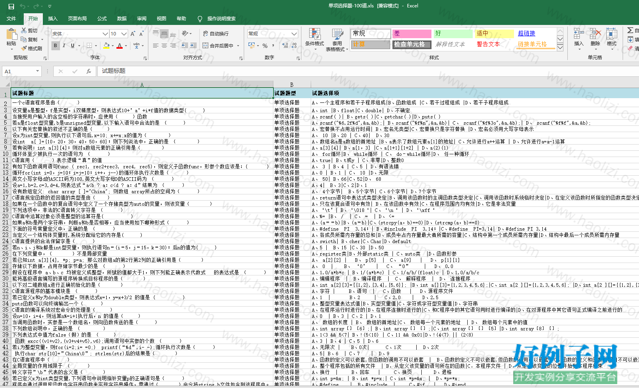Click the decrease indent icon
This screenshot has height=388, width=639.
click(x=185, y=46)
